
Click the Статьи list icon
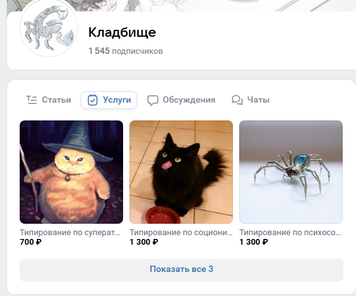click(x=32, y=100)
